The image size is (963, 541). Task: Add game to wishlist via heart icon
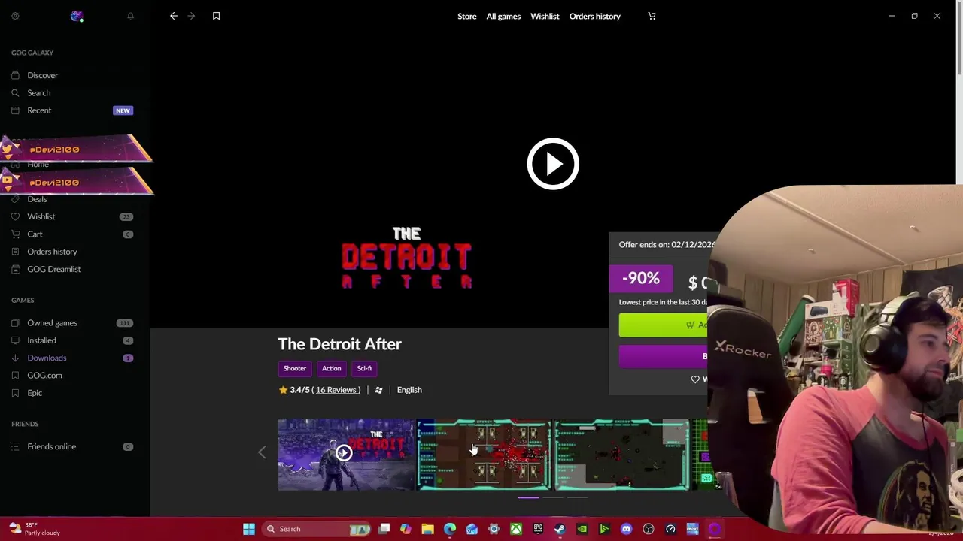click(695, 379)
